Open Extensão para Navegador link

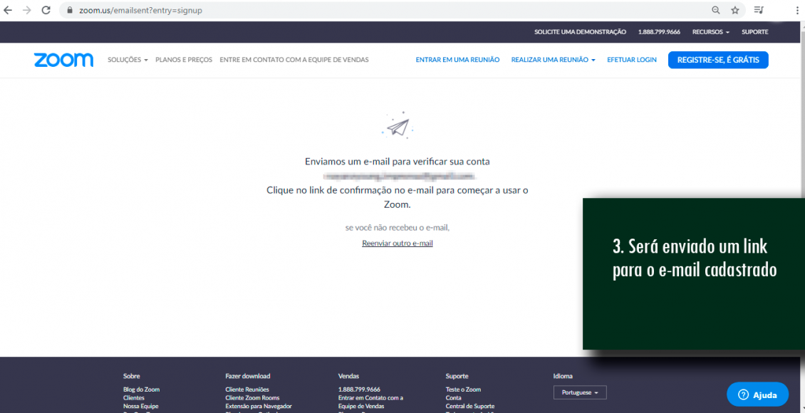click(x=258, y=406)
